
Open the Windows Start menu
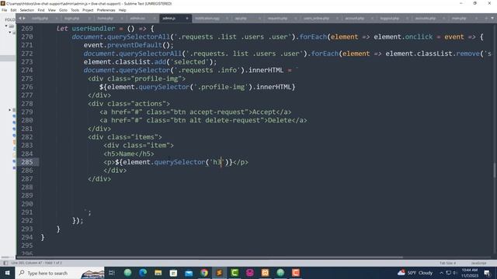[x=7, y=273]
